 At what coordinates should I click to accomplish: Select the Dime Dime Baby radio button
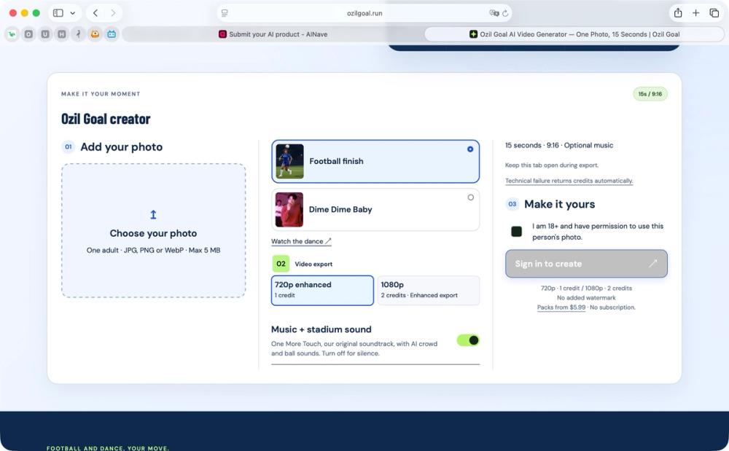[x=470, y=197]
